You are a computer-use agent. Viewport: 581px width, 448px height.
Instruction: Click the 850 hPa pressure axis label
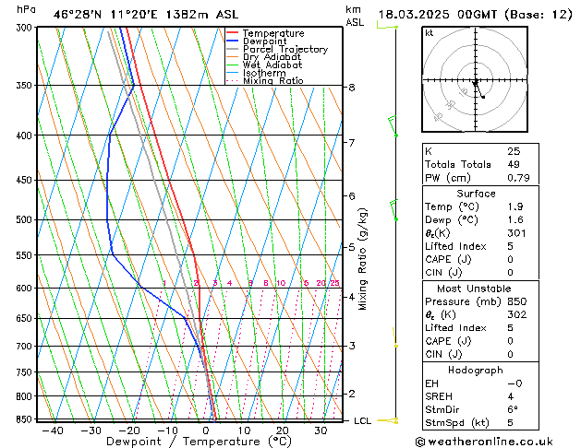click(26, 419)
